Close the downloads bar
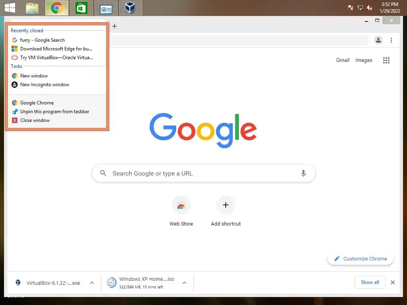 tap(393, 282)
